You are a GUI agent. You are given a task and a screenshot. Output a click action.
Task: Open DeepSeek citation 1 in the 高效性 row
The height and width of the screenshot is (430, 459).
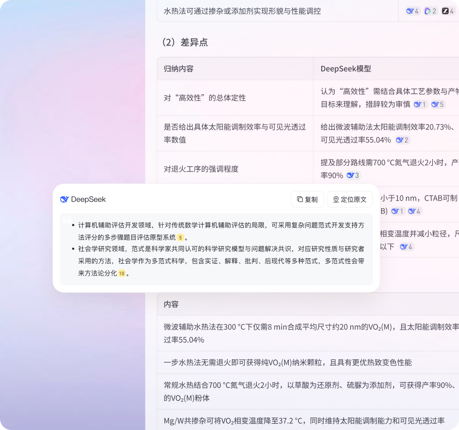[420, 105]
